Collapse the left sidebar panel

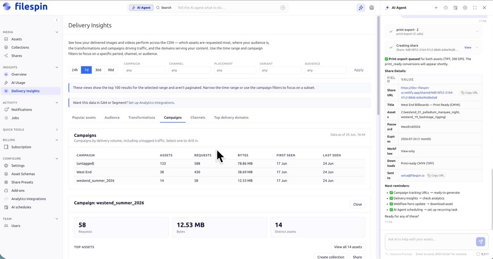[57, 20]
